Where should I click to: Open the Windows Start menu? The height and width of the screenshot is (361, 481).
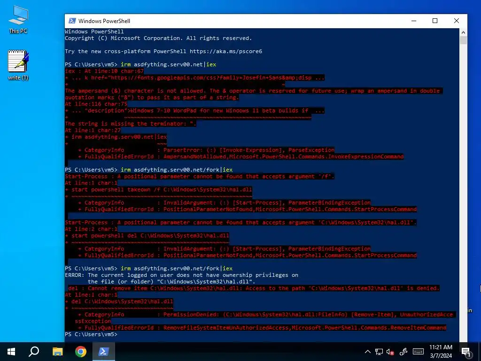pyautogui.click(x=11, y=352)
